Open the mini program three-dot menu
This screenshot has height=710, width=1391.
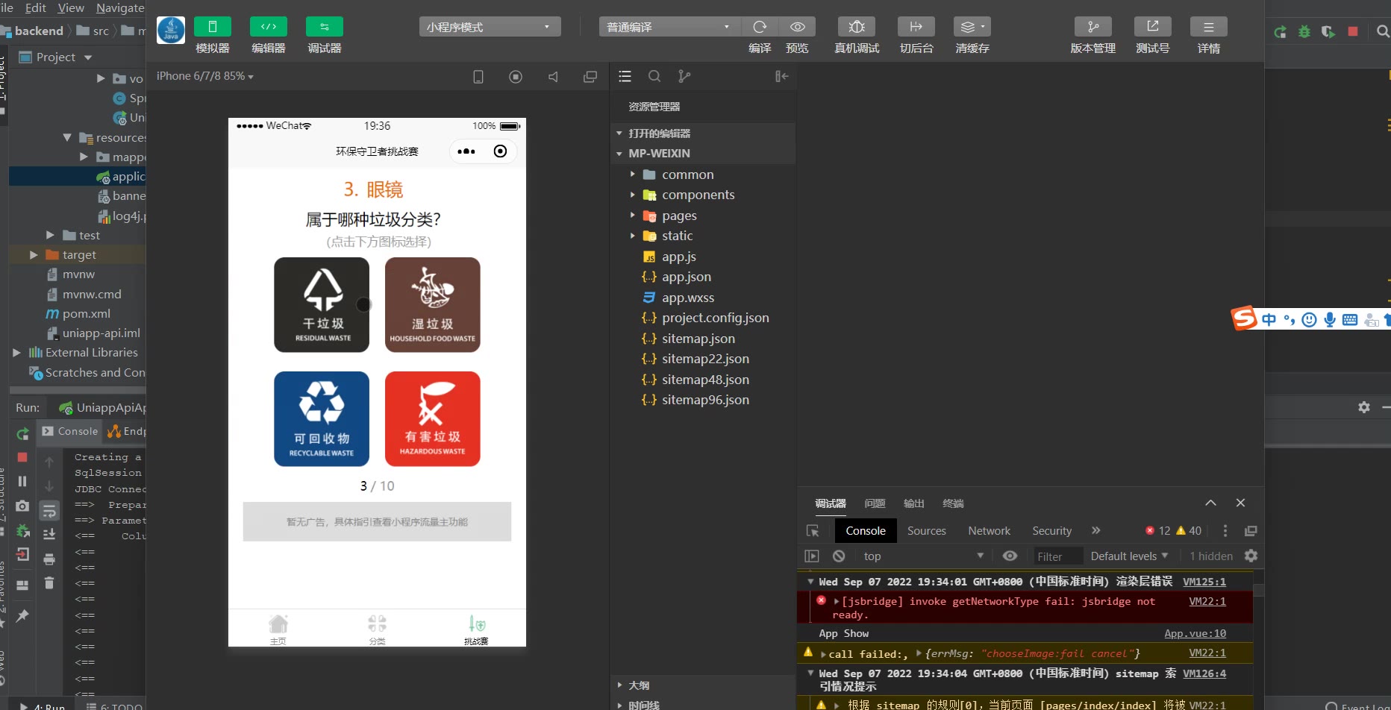pos(466,151)
